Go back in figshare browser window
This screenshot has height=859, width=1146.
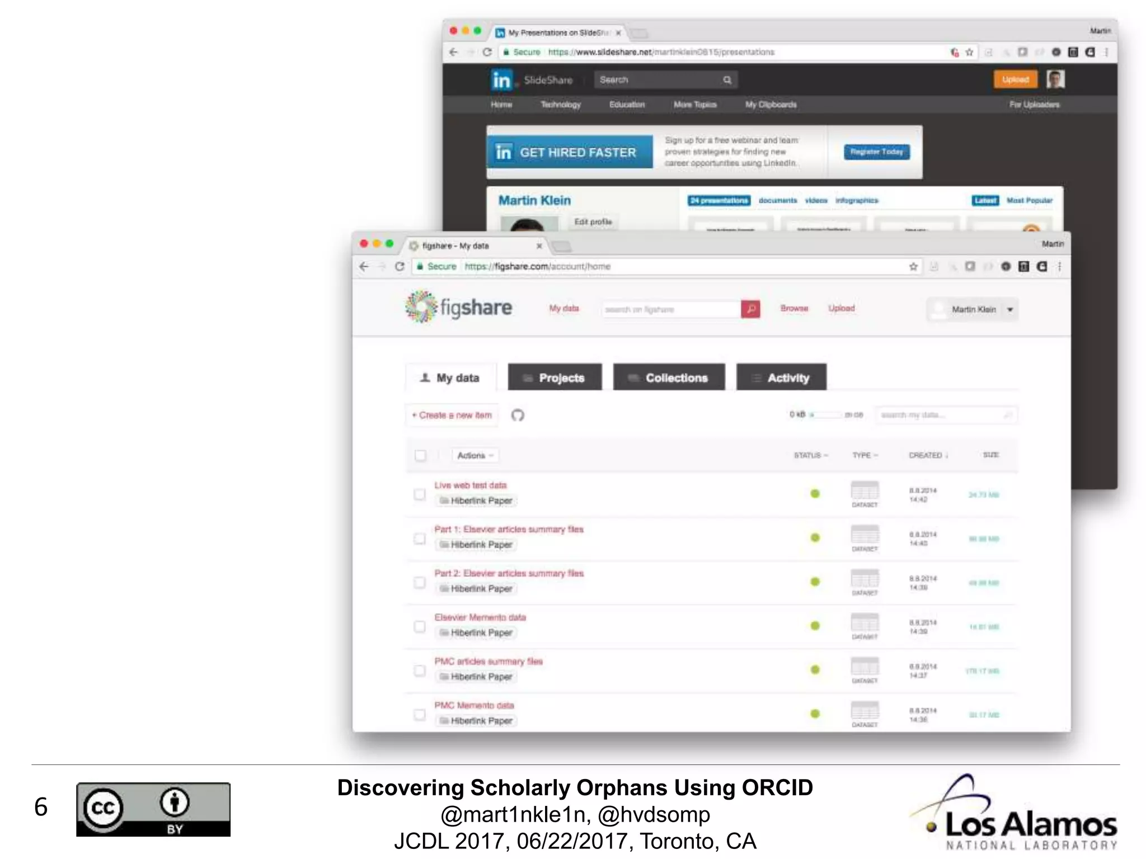pos(364,267)
